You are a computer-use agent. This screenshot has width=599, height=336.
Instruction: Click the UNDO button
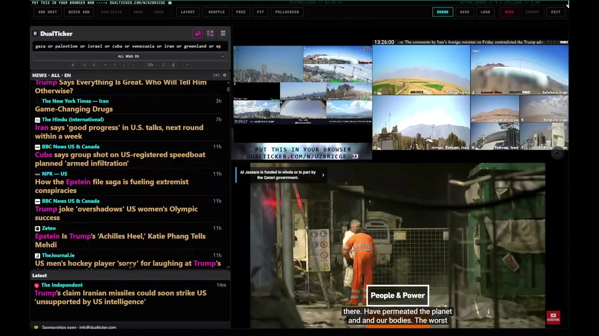(x=138, y=12)
